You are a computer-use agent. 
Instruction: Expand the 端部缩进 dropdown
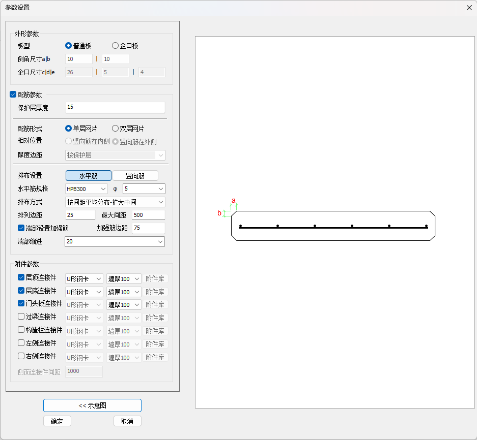click(115, 242)
